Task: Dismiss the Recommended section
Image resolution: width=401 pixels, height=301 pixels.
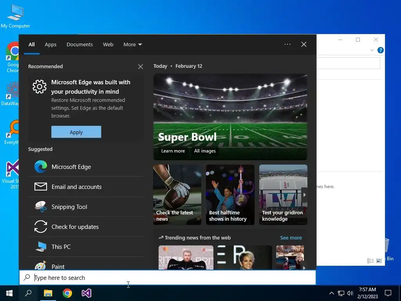Action: [141, 67]
